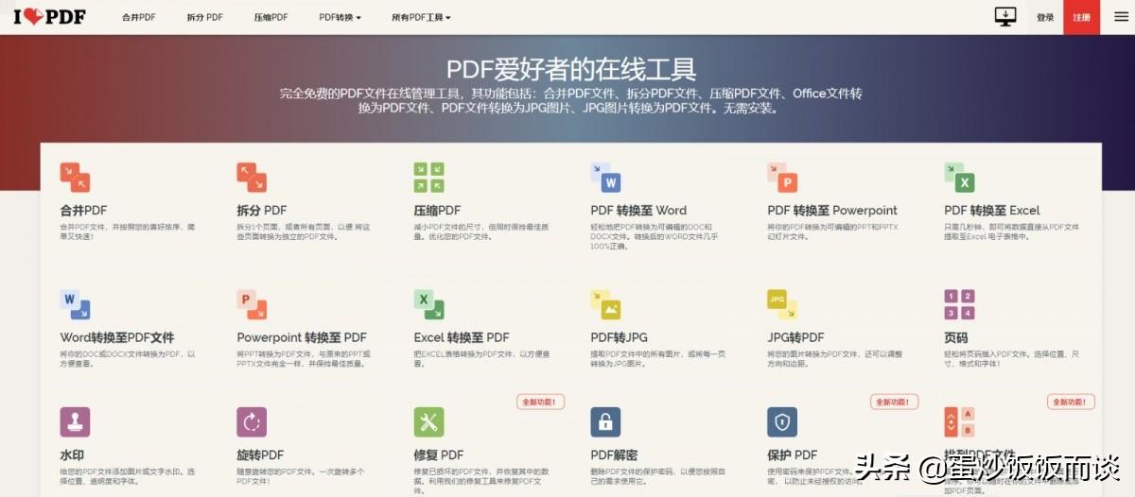Click description text under 压缩PDF

(x=480, y=231)
